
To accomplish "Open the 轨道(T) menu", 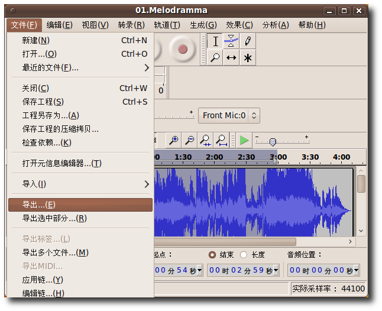I will point(167,25).
